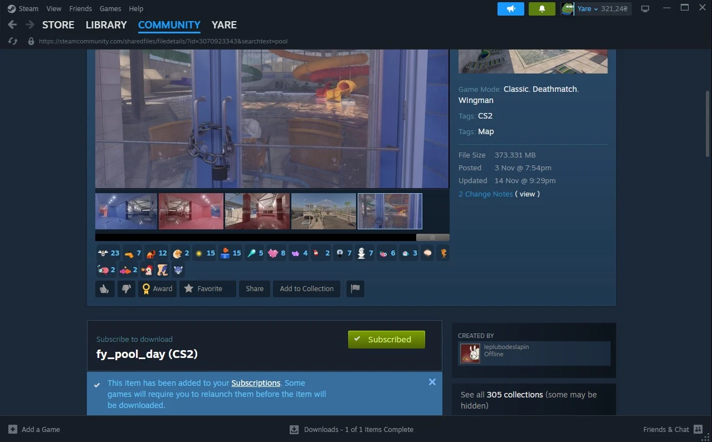Image resolution: width=712 pixels, height=442 pixels.
Task: Open the Help menu
Action: click(x=136, y=8)
